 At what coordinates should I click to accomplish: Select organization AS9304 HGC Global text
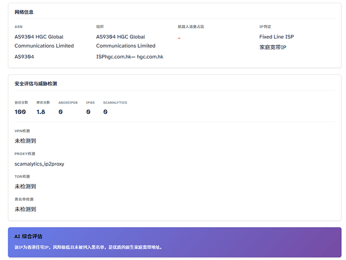(x=121, y=37)
